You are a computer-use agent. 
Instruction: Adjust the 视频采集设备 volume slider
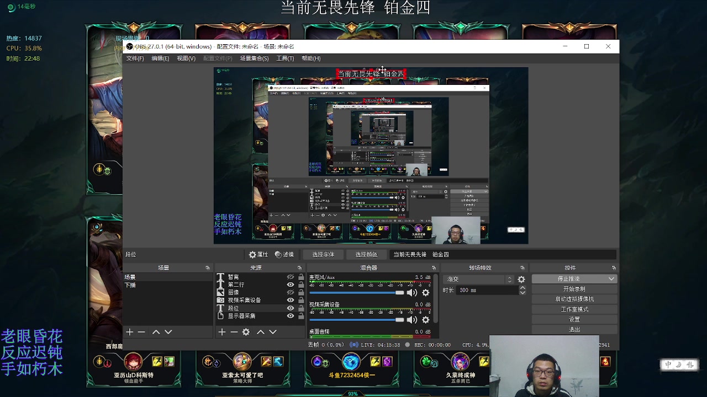click(357, 319)
